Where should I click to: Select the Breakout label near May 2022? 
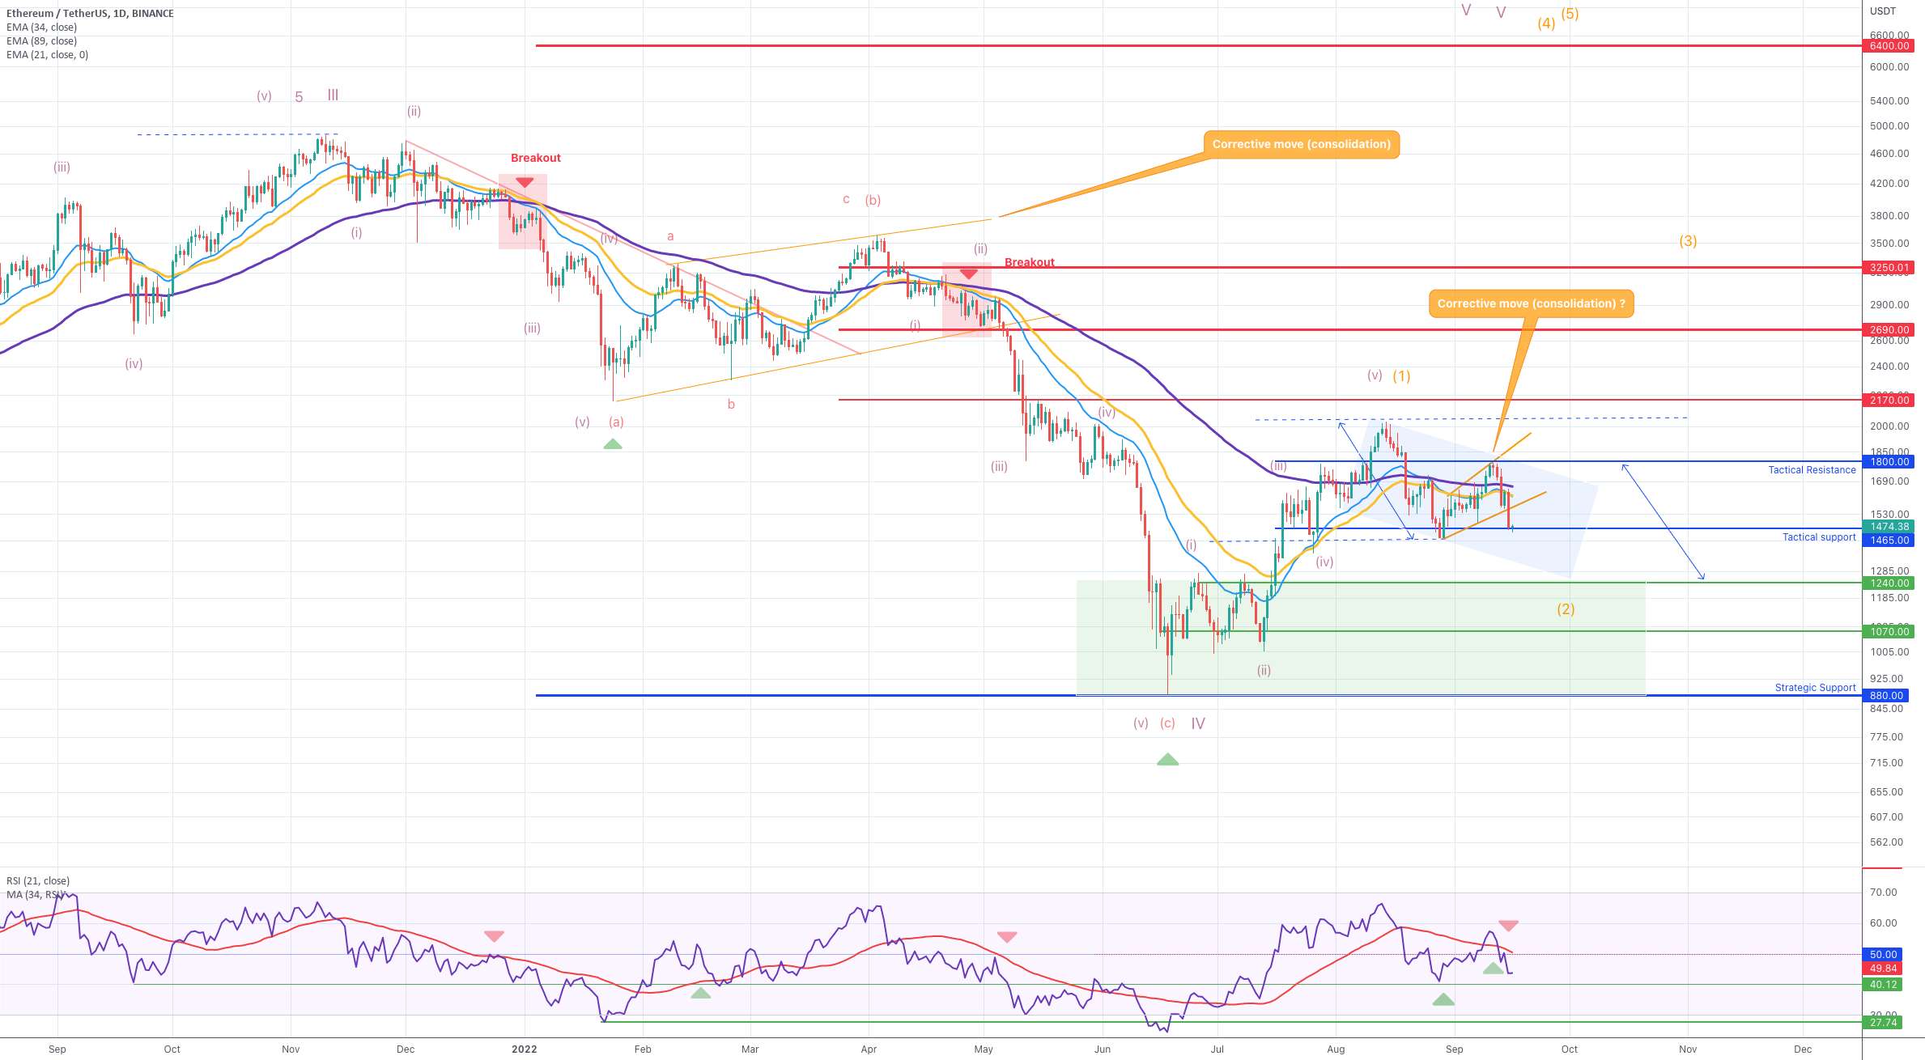(1029, 263)
